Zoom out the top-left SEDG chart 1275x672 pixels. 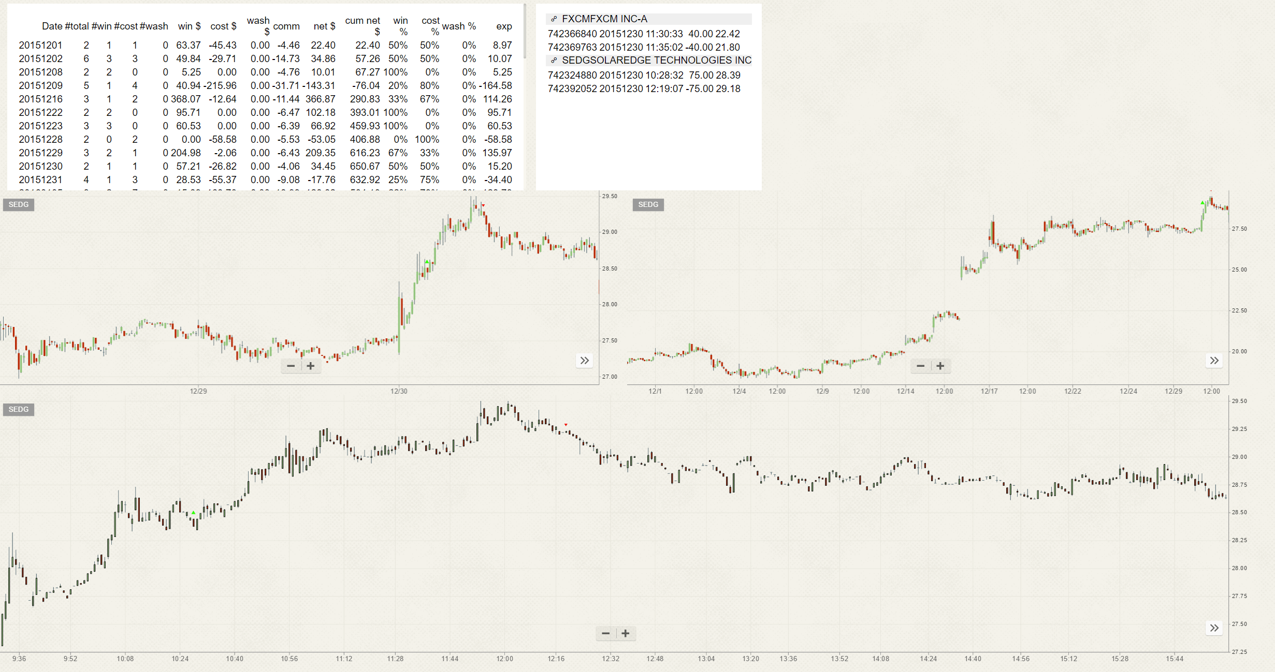pyautogui.click(x=291, y=366)
